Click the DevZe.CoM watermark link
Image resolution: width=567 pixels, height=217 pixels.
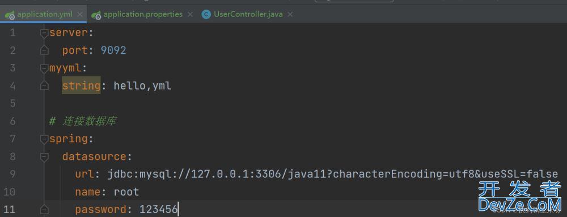520,204
